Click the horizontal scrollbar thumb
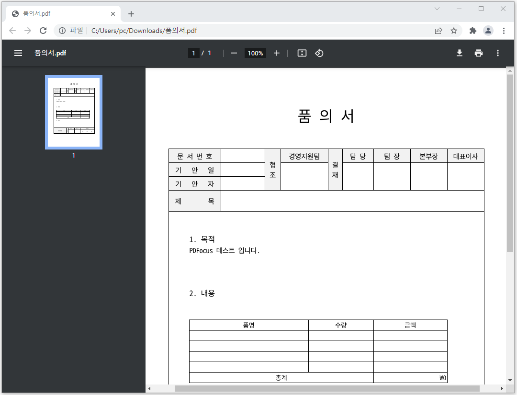The image size is (517, 395). [x=327, y=388]
